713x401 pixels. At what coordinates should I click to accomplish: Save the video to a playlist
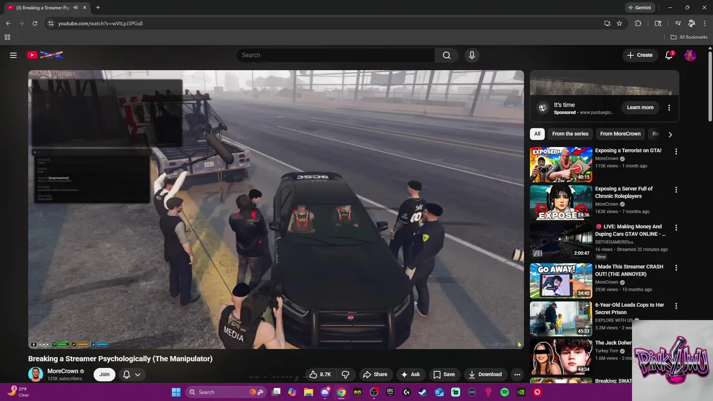click(x=444, y=374)
